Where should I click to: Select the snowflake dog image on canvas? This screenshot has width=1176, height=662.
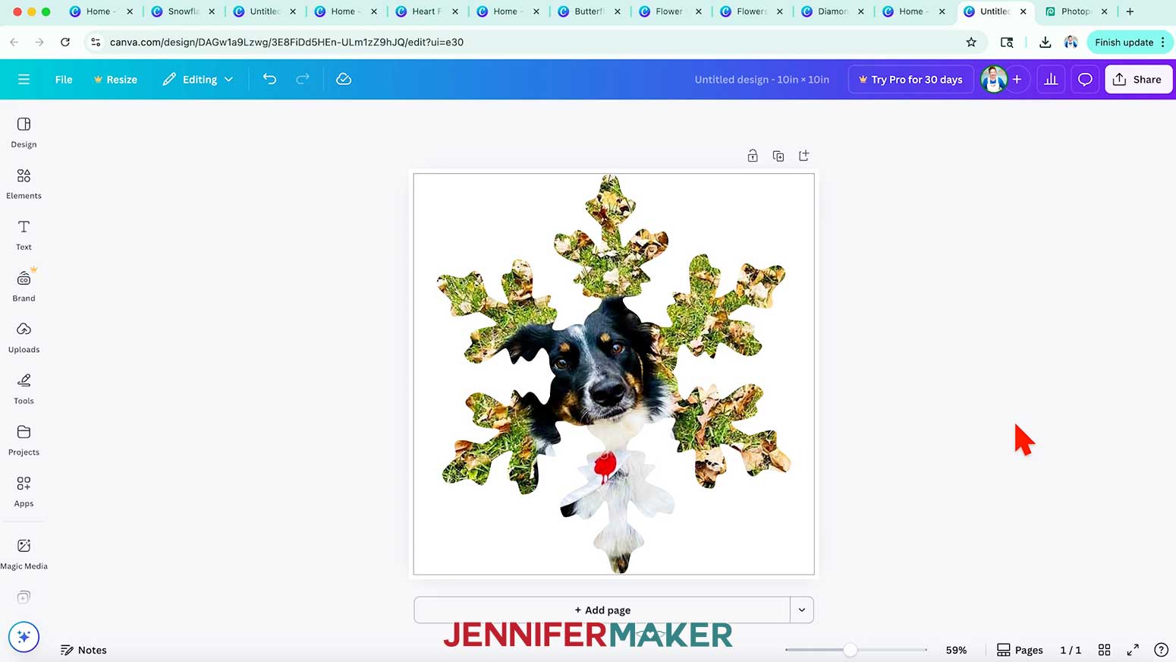[x=614, y=374]
